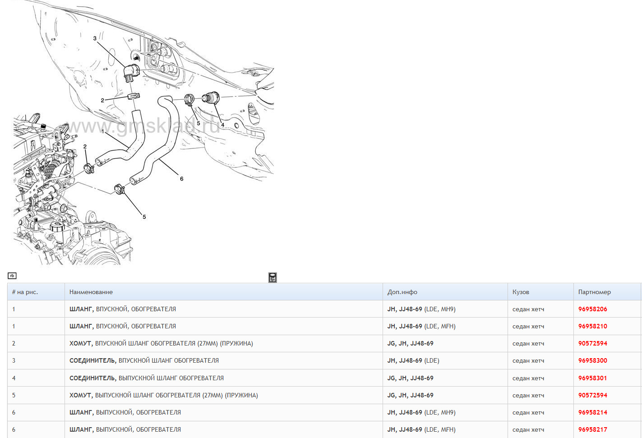Select "ШЛАНГ, ВПУСКНОЙ, ОБОГРЕВАТЕЛЯ" in the 96958210 row
This screenshot has height=438, width=642.
coord(123,326)
